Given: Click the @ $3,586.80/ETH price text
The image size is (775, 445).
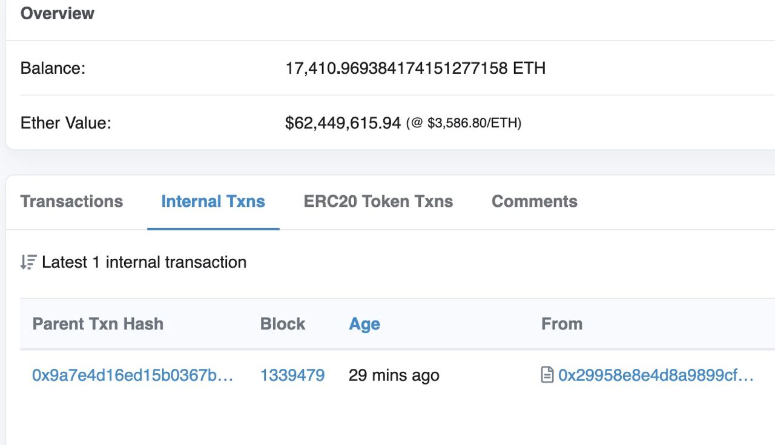Looking at the screenshot, I should coord(464,123).
